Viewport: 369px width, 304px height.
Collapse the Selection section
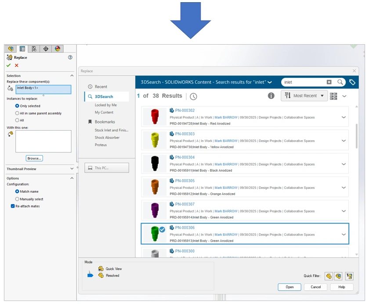tap(72, 76)
